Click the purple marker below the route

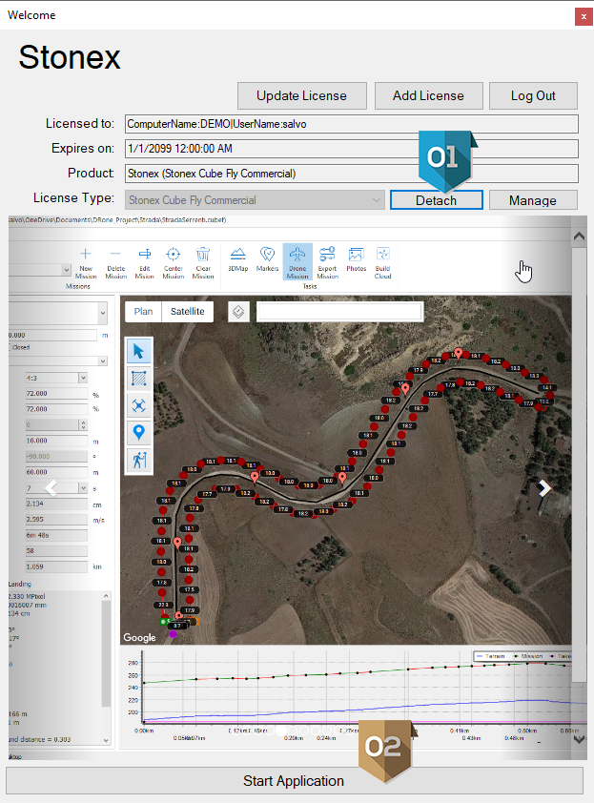174,634
